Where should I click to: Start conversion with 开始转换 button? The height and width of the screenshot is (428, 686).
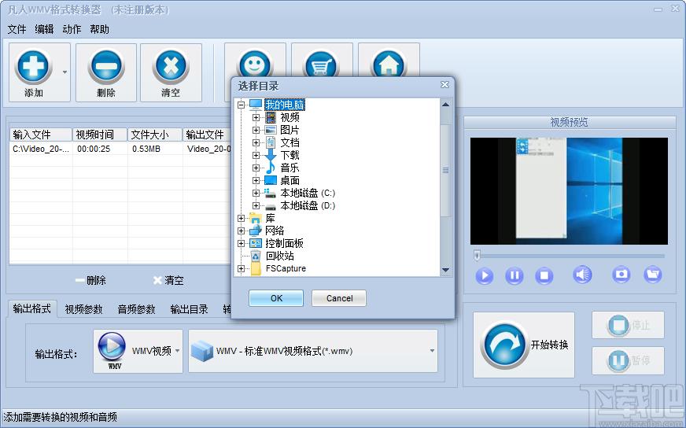click(x=524, y=345)
